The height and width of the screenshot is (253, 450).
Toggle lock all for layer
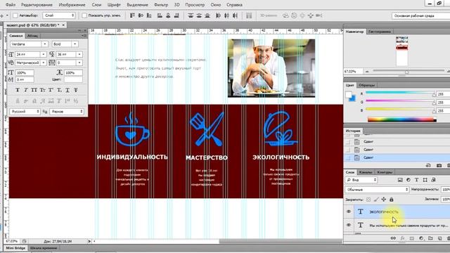392,200
